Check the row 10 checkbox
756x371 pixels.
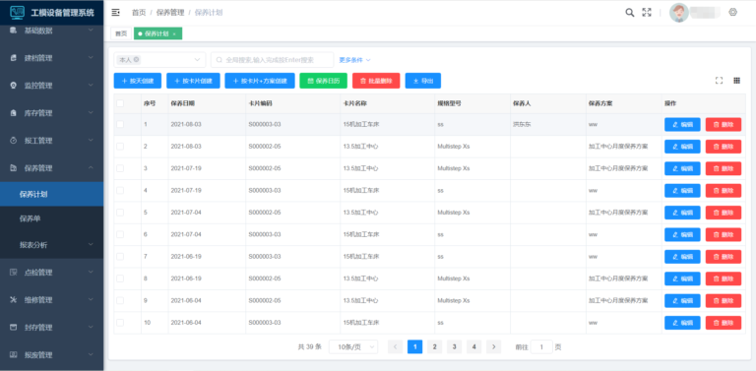click(x=120, y=323)
